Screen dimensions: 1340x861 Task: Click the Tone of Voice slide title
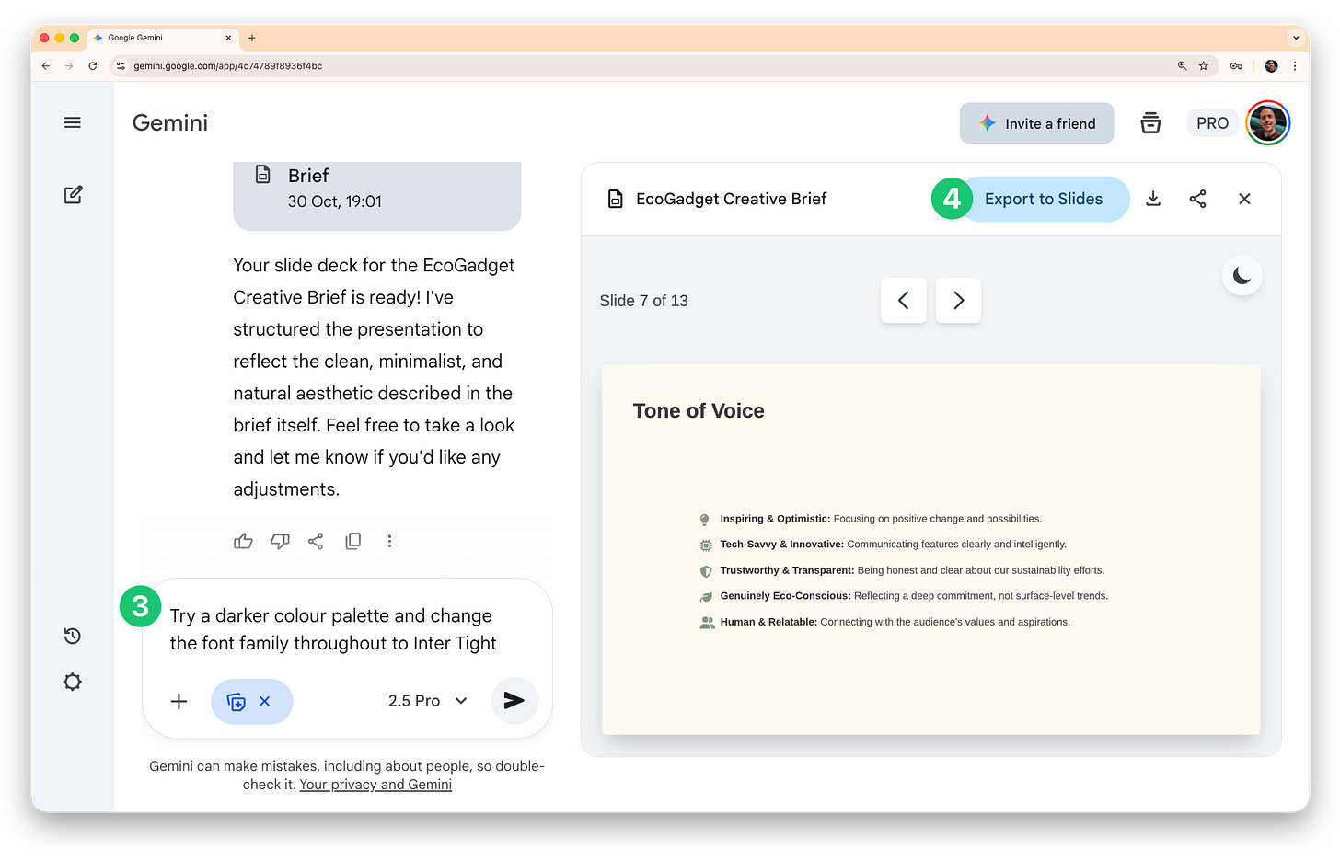click(x=699, y=411)
